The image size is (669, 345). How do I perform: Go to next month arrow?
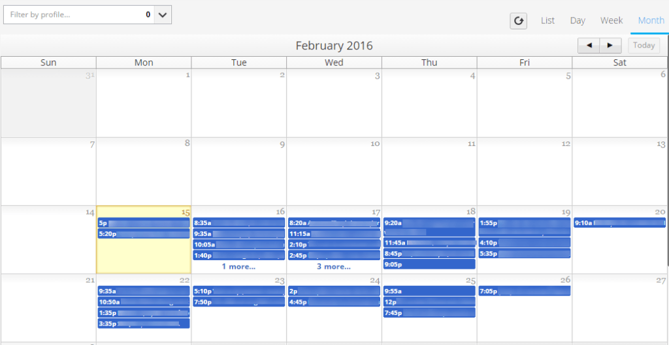pyautogui.click(x=610, y=46)
